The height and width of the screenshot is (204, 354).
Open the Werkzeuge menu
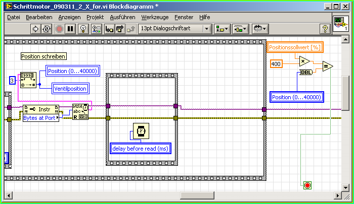click(x=155, y=17)
